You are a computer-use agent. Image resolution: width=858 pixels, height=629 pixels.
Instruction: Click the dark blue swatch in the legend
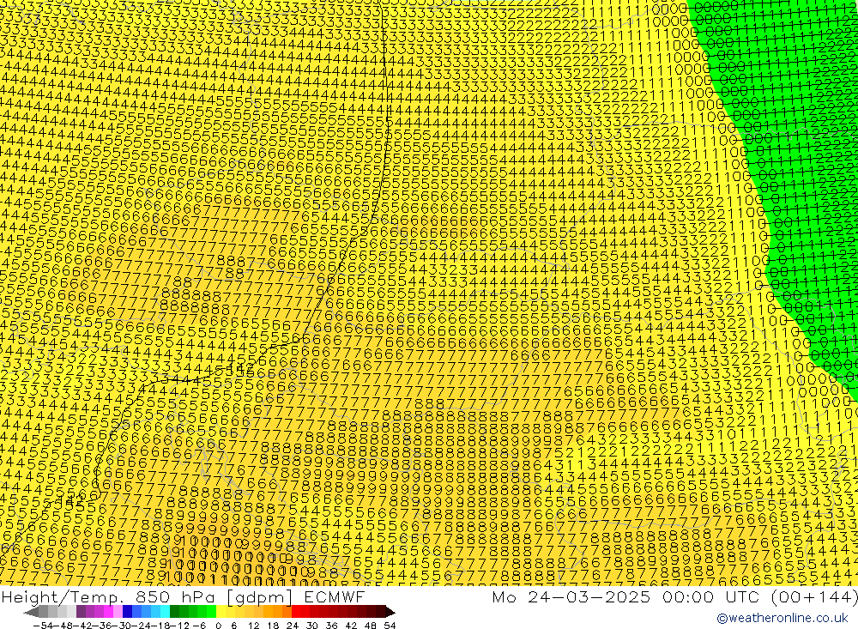127,612
